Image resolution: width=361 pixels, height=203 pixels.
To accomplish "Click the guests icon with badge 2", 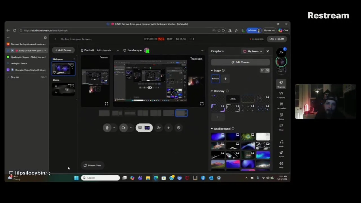I will (281, 52).
